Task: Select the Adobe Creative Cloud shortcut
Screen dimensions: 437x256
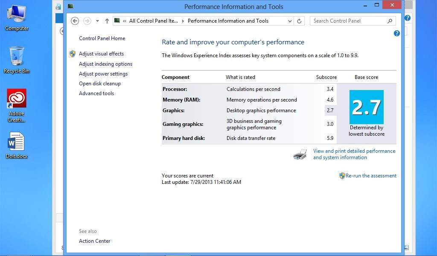Action: coord(17,106)
